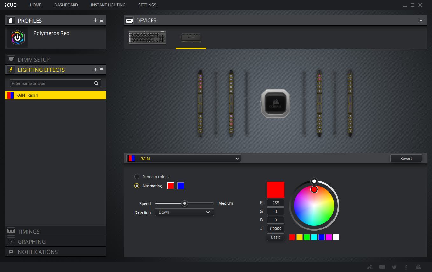Click the Devices panel options icon
Image resolution: width=432 pixels, height=272 pixels.
pyautogui.click(x=421, y=20)
